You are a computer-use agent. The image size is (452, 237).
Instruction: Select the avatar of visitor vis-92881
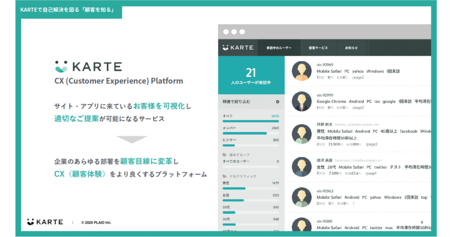pos(302,225)
